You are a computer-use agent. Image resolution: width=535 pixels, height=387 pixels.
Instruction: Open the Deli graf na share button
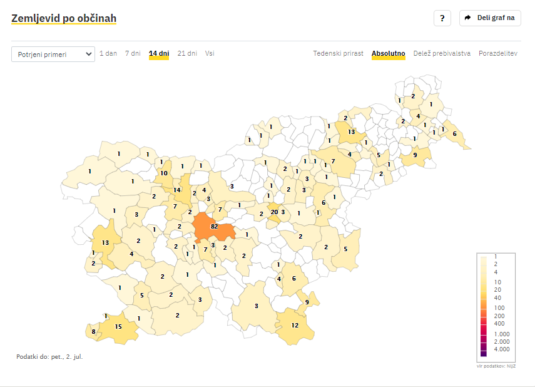click(490, 18)
